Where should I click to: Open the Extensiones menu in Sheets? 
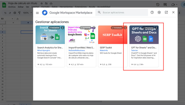click(81, 7)
